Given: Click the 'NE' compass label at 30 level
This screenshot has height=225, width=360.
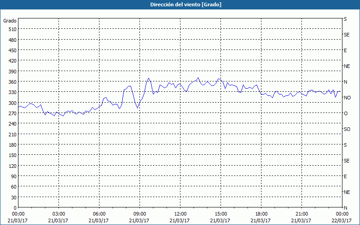Looking at the screenshot, I should tap(346, 192).
